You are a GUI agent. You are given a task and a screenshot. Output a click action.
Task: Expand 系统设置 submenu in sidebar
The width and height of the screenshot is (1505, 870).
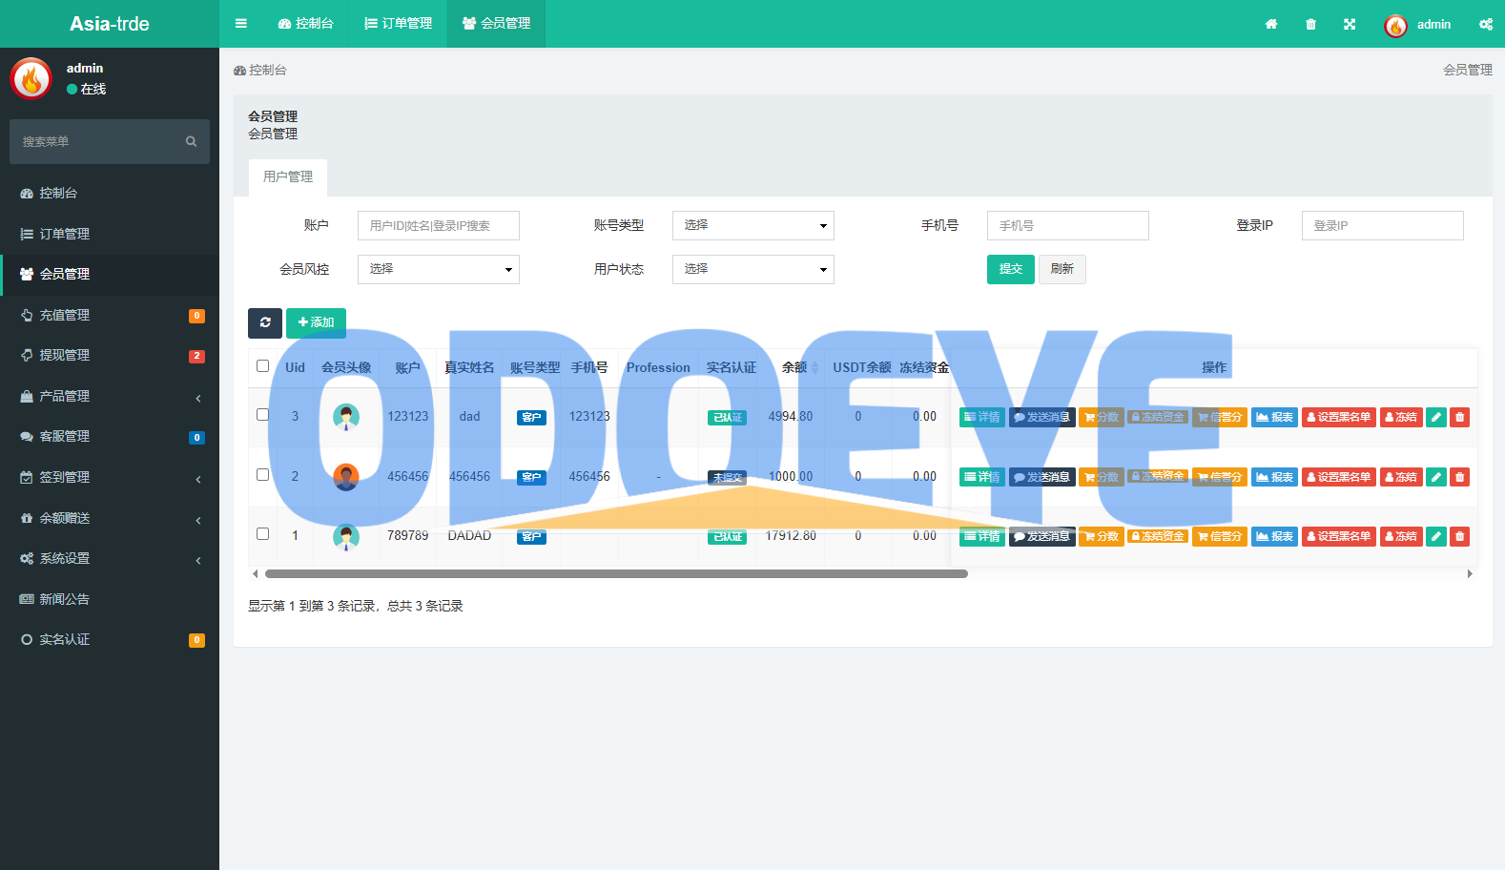pos(110,558)
